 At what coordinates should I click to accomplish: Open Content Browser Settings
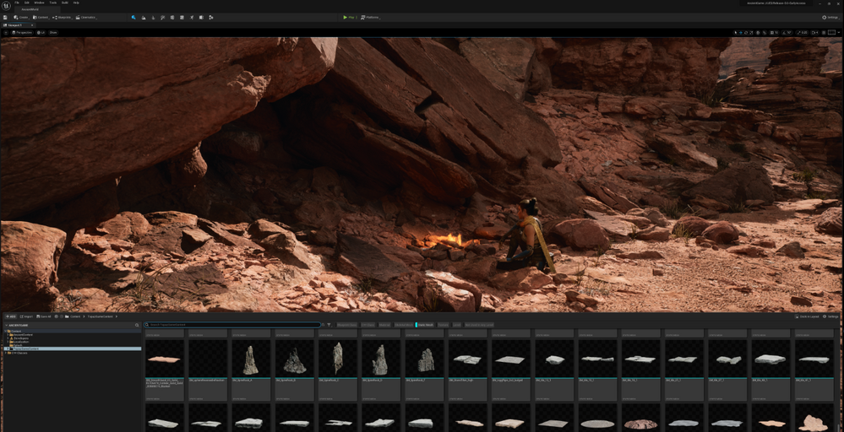831,316
